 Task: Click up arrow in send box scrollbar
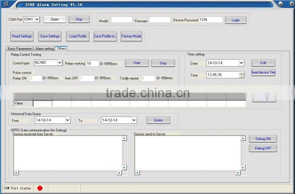[243, 138]
